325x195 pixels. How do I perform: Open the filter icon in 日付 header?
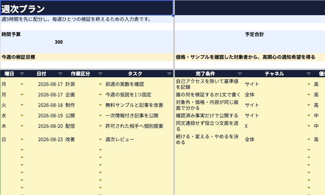[x=60, y=74]
